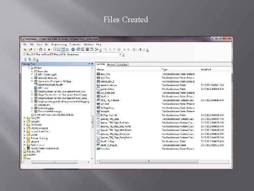Click the Disconnect From Folder icon
Image resolution: width=254 pixels, height=191 pixels.
click(35, 50)
